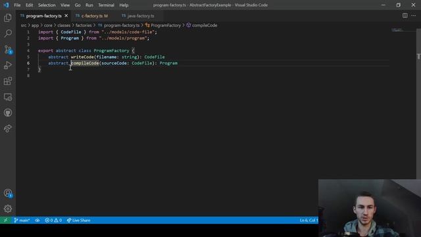Image resolution: width=421 pixels, height=237 pixels.
Task: Start Live Share from status bar
Action: (78, 221)
